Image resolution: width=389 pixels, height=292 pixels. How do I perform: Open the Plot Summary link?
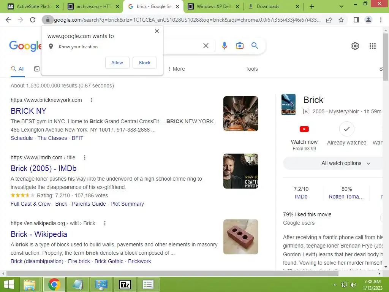[x=127, y=204]
